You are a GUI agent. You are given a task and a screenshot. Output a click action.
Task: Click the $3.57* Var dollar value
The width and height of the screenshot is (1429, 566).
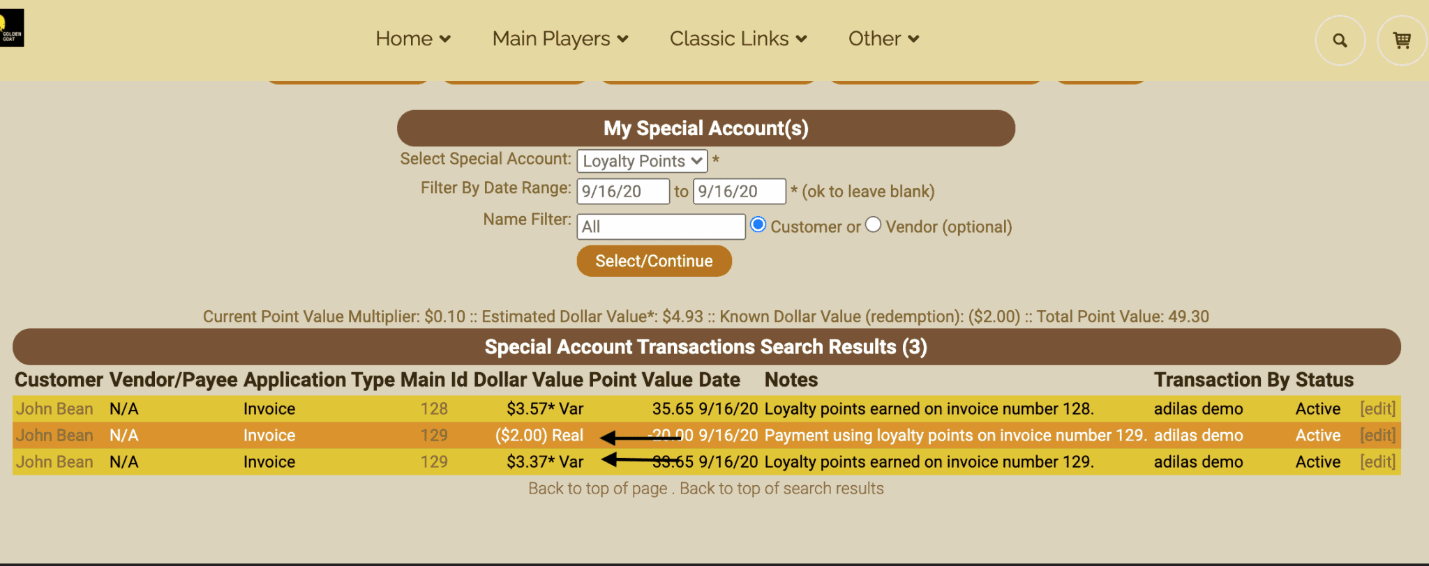[x=545, y=409]
